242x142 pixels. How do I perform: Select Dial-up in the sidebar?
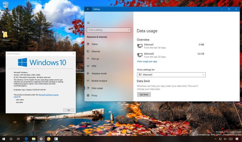click(x=109, y=59)
